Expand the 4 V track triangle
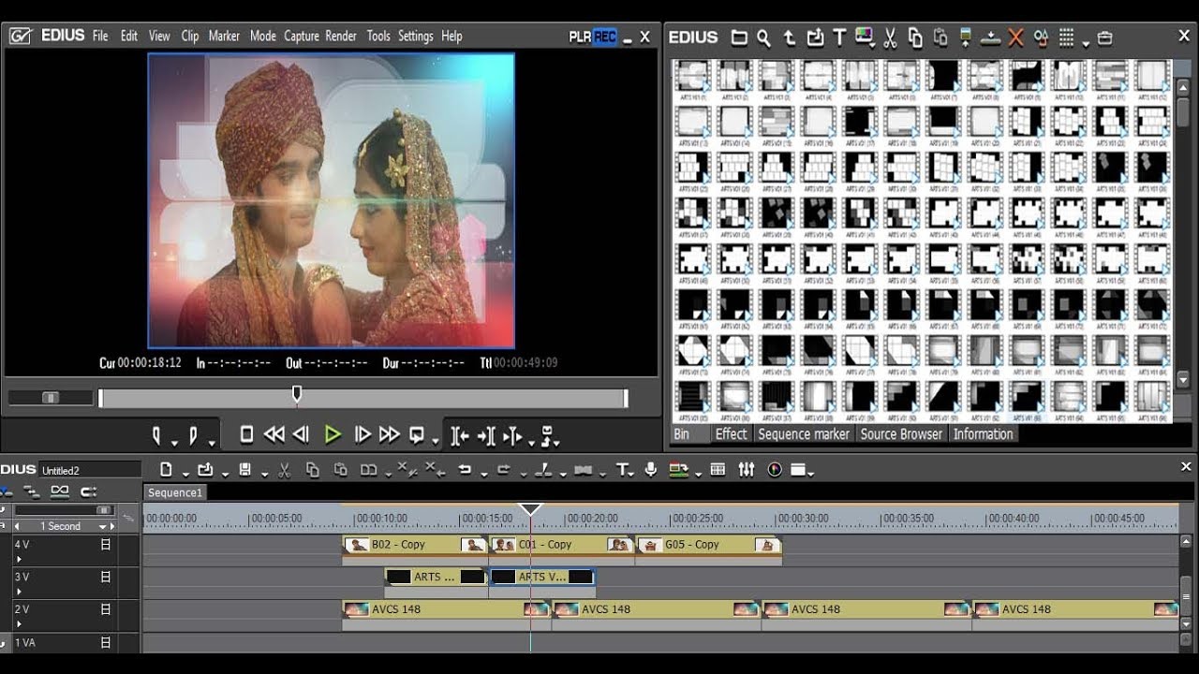1199x674 pixels. pyautogui.click(x=18, y=559)
